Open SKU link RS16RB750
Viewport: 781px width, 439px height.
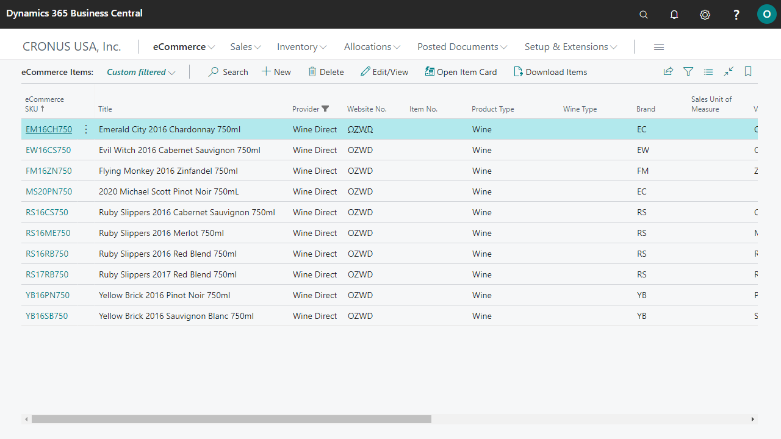pos(47,254)
